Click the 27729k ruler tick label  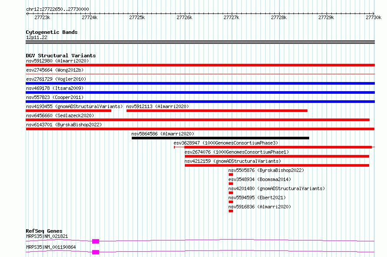click(x=326, y=17)
